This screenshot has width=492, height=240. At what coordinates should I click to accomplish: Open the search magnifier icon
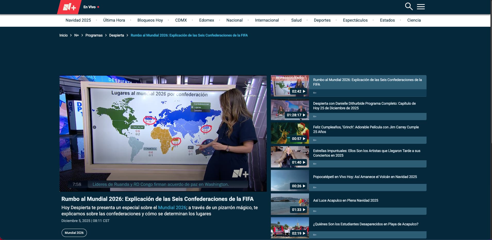pos(408,6)
